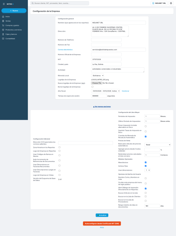Click Ver menos opciones link
The height and width of the screenshot is (236, 176).
tap(102, 107)
